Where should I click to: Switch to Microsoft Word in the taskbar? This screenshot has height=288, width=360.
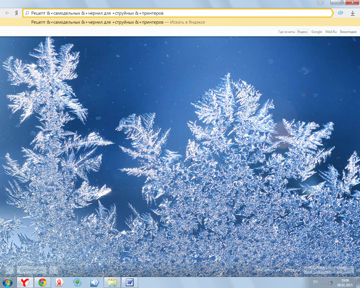pos(130,282)
